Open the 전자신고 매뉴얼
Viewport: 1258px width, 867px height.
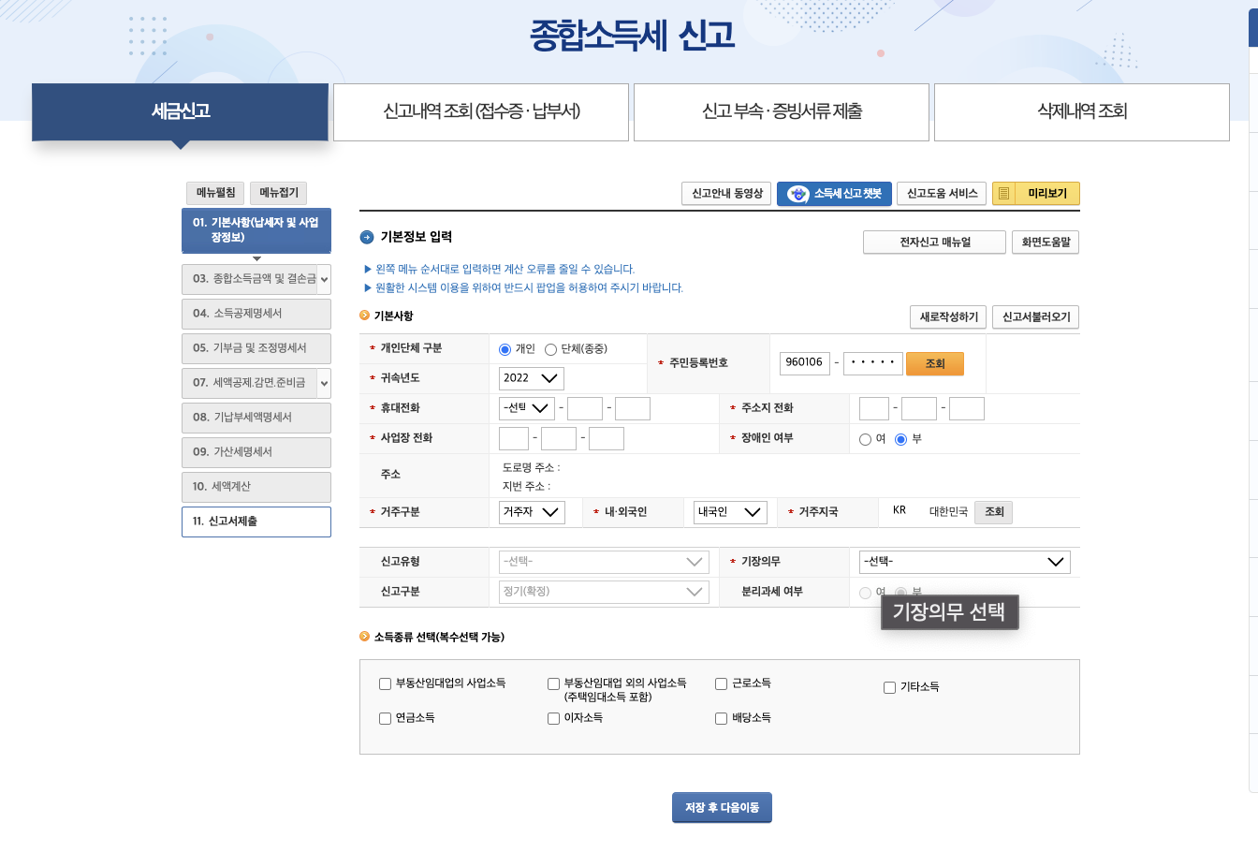click(933, 242)
